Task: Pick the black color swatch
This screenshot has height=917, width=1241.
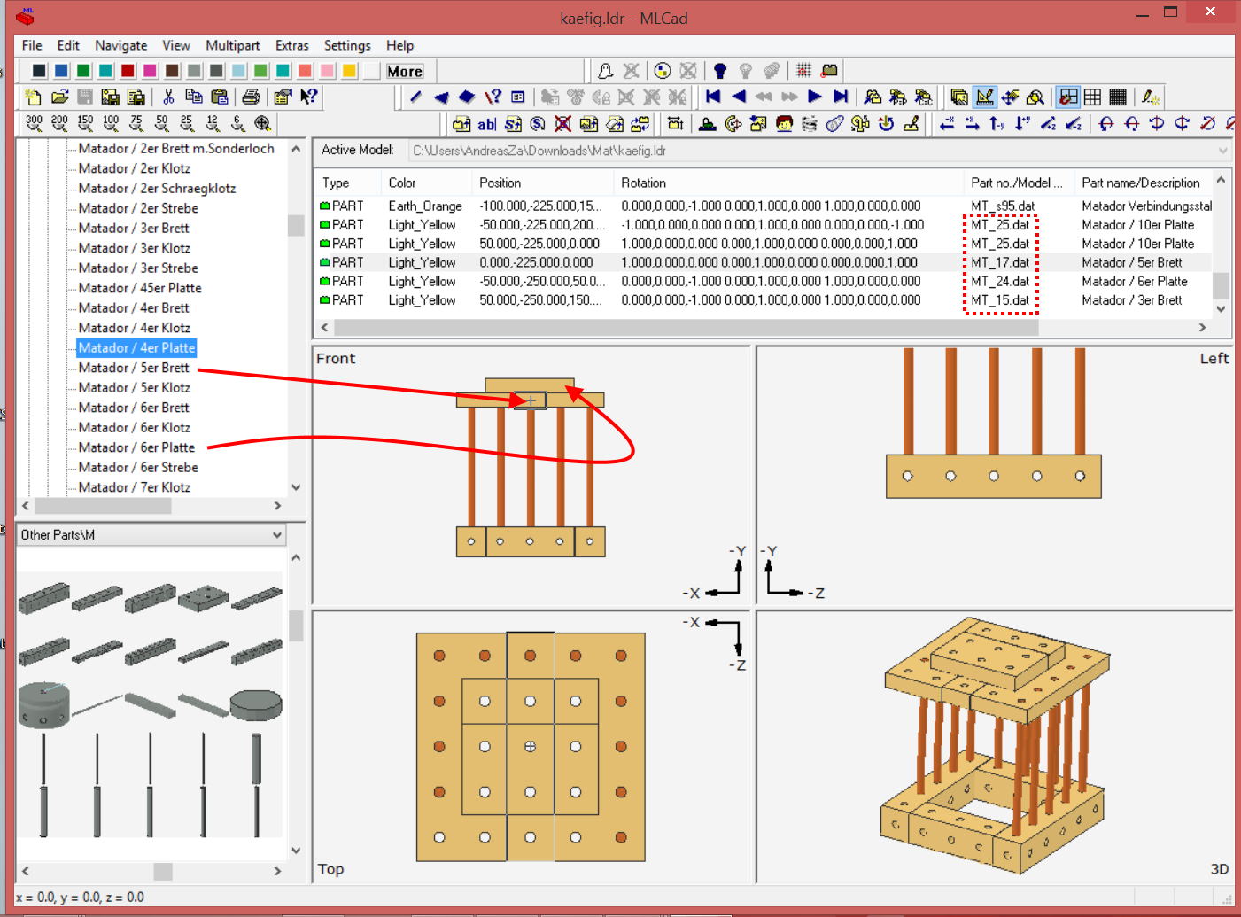Action: coord(39,71)
